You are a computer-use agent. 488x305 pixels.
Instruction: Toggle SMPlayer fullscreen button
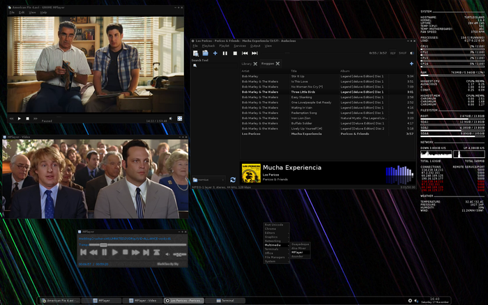(179, 118)
